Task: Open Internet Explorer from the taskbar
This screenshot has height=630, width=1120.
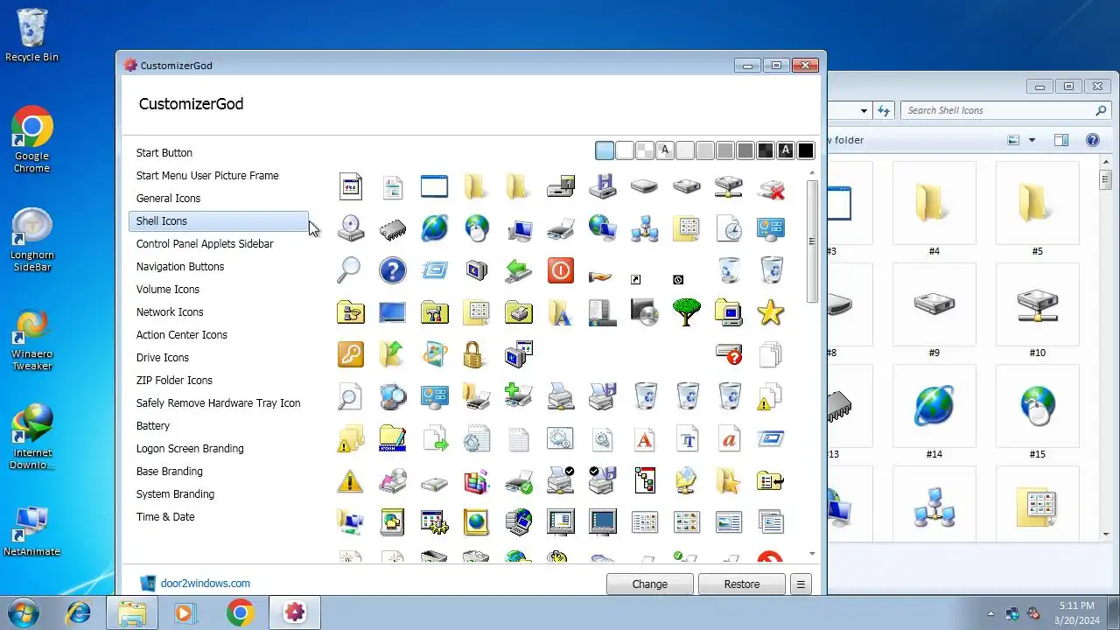Action: 78,612
